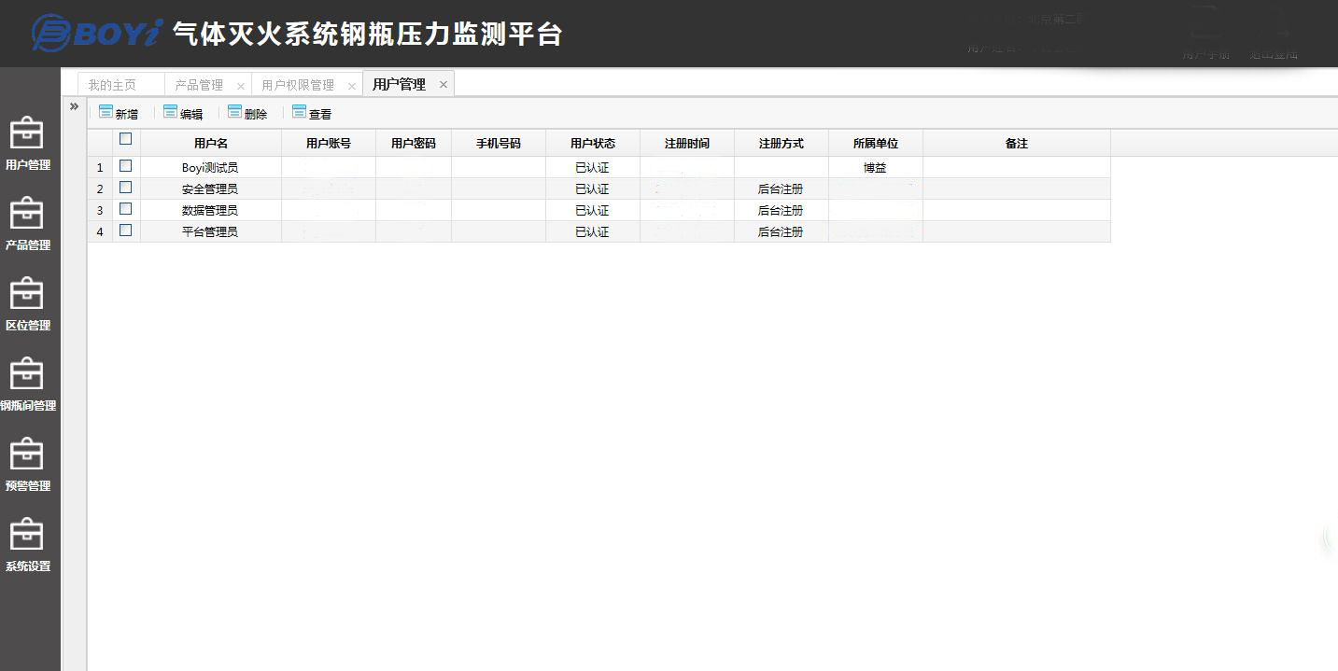The image size is (1338, 671).
Task: Click the 数据管理员 user name cell
Action: (210, 211)
